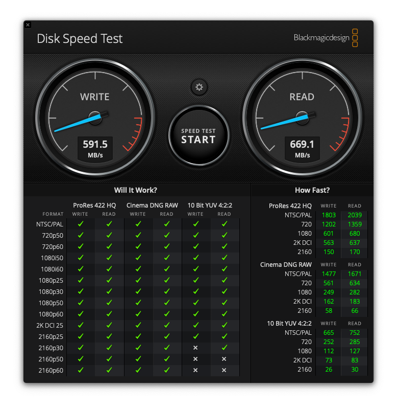Screen dimensions: 397x410
Task: Expand the Cinema DNG RAW results section
Action: coord(286,264)
